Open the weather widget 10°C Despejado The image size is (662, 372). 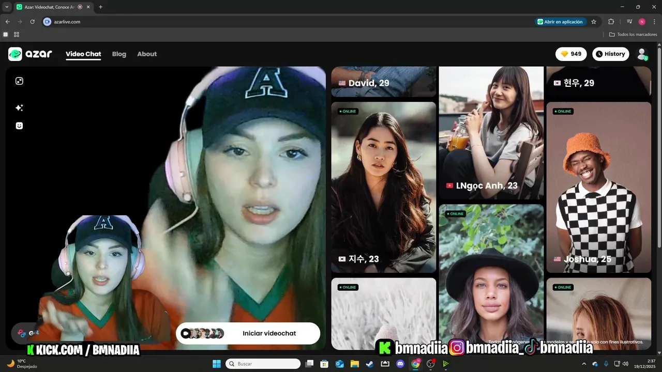point(21,364)
